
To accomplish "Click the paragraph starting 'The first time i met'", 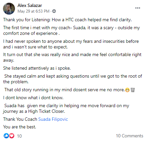I will click(x=72, y=31).
